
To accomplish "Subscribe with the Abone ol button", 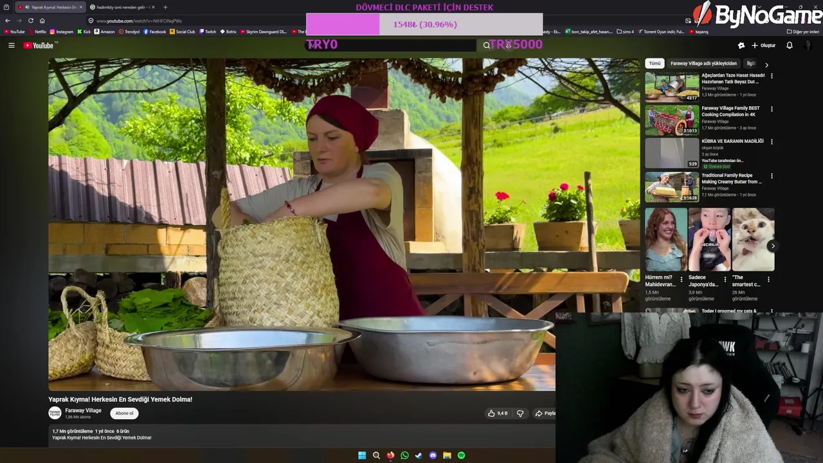I will pyautogui.click(x=124, y=413).
